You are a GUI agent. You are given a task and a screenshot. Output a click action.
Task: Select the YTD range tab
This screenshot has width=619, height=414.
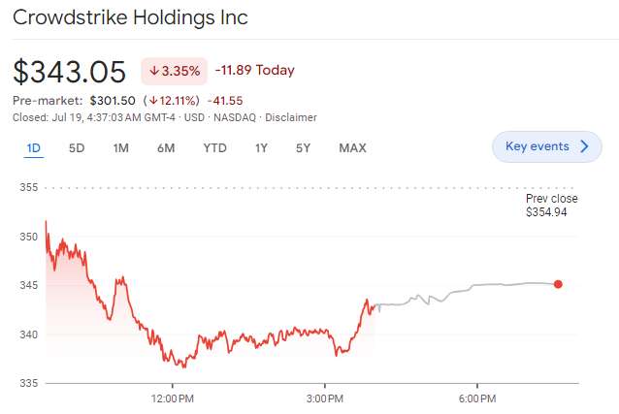[214, 147]
